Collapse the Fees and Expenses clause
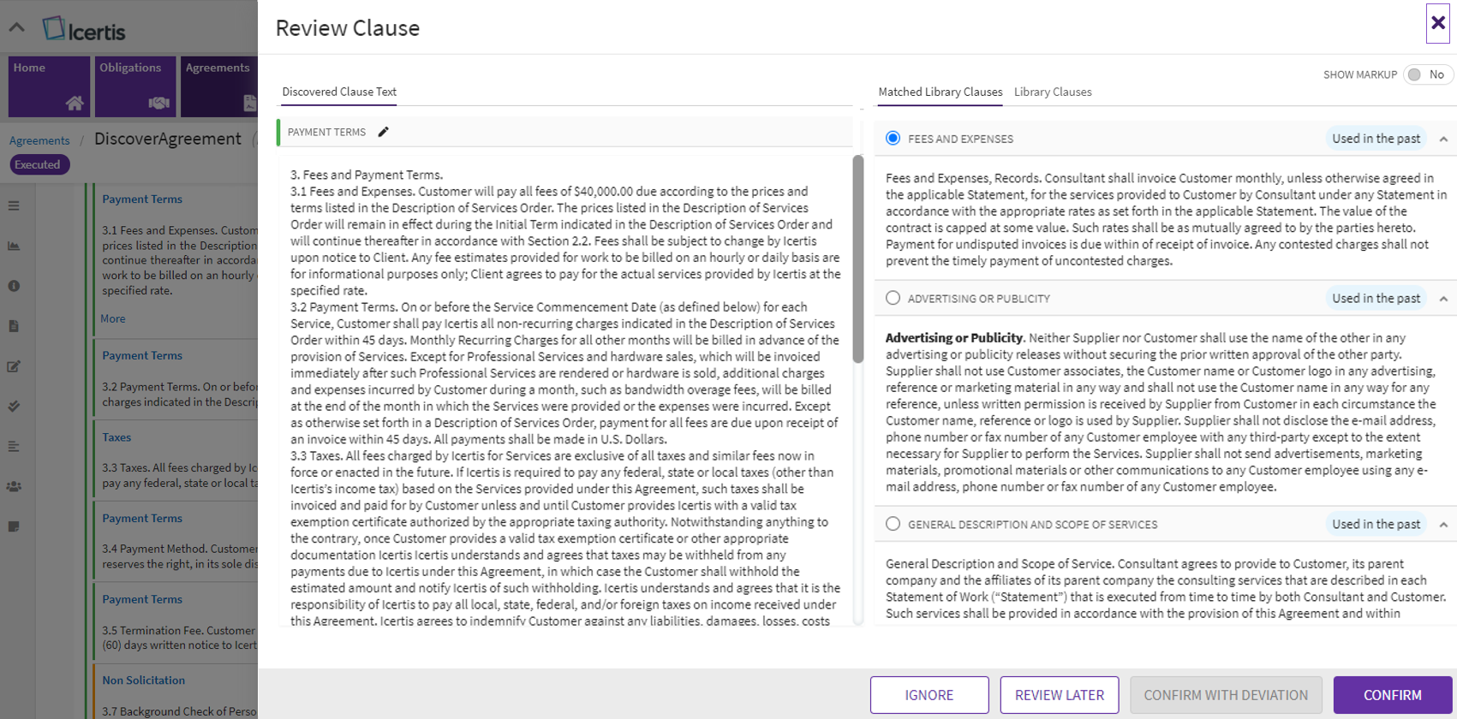The height and width of the screenshot is (719, 1457). pos(1443,139)
